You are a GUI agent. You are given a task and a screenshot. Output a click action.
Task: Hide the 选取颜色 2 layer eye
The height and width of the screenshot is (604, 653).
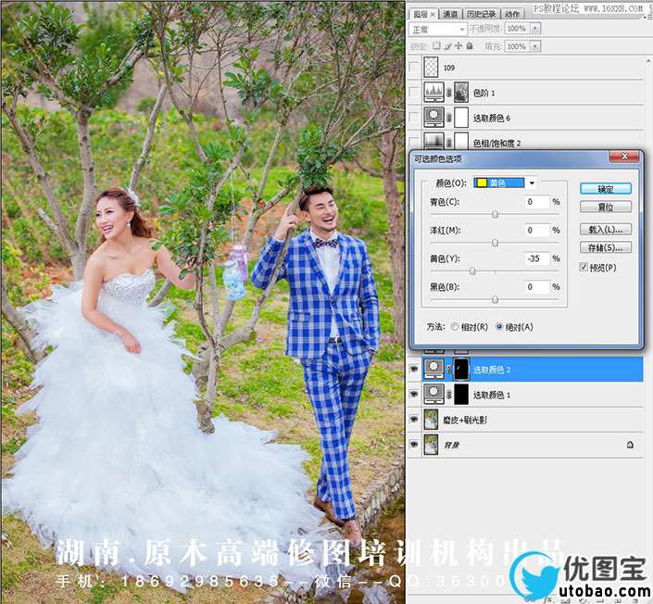[x=414, y=369]
